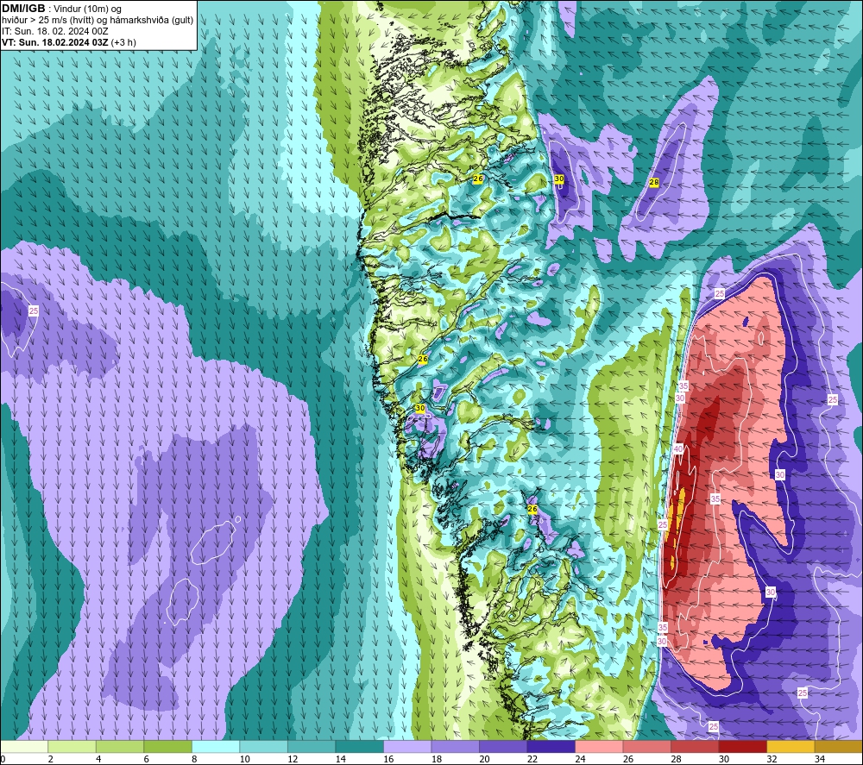Pick the 18–20 medium purple legend swatch
The image size is (863, 765).
(x=455, y=746)
